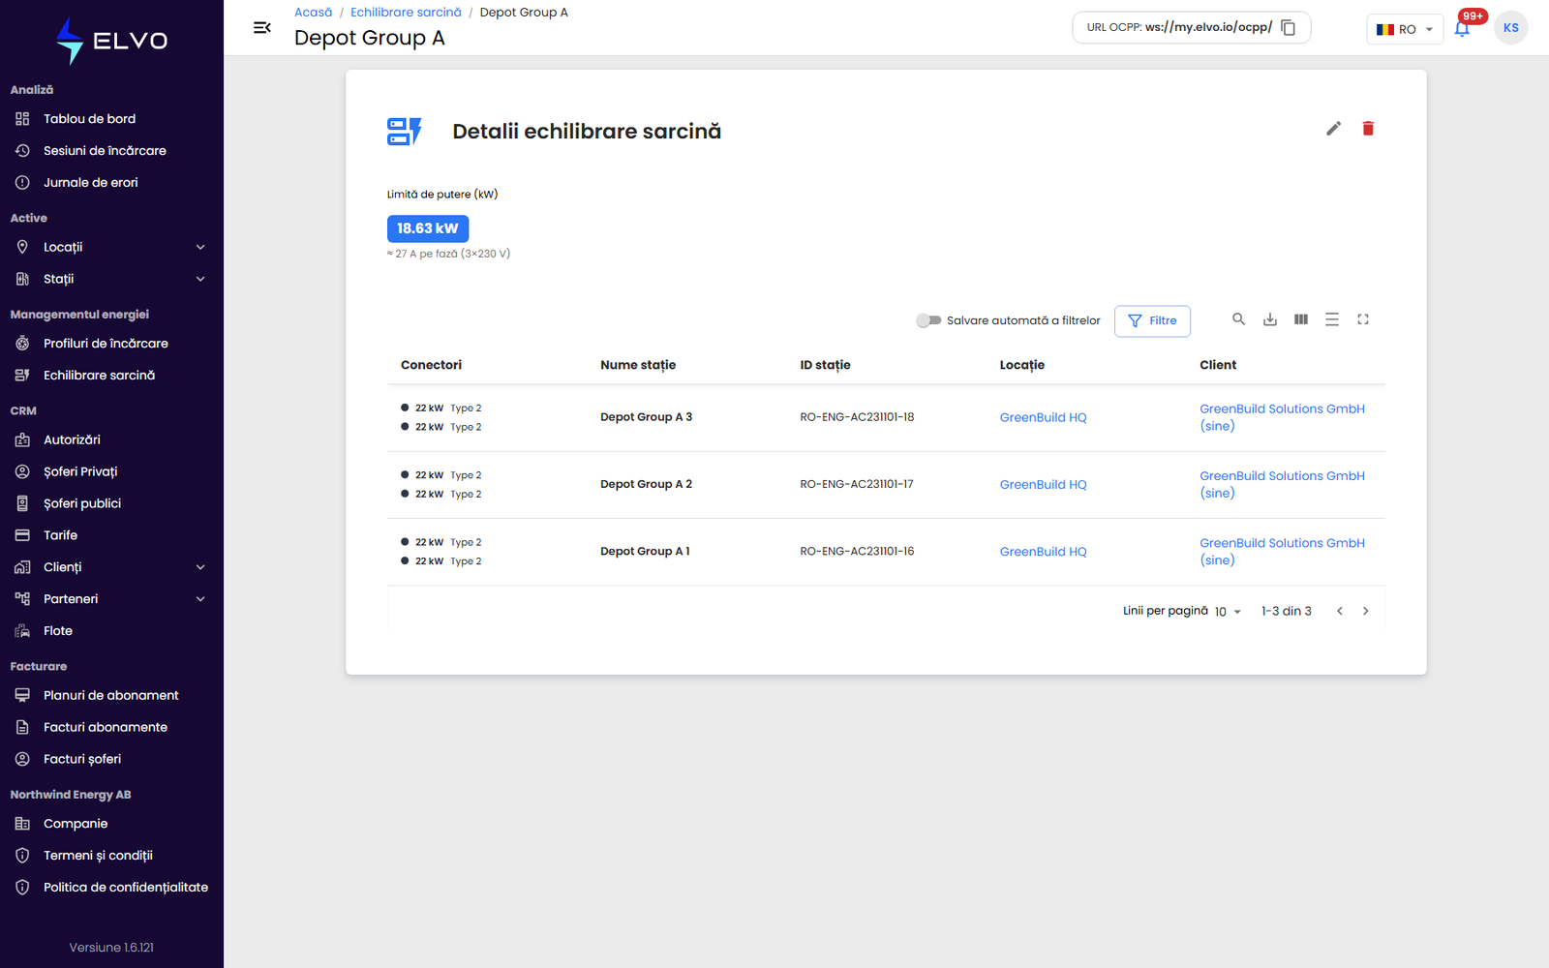This screenshot has width=1549, height=968.
Task: Open GreenBuild HQ for Depot Group A 1
Action: tap(1043, 552)
